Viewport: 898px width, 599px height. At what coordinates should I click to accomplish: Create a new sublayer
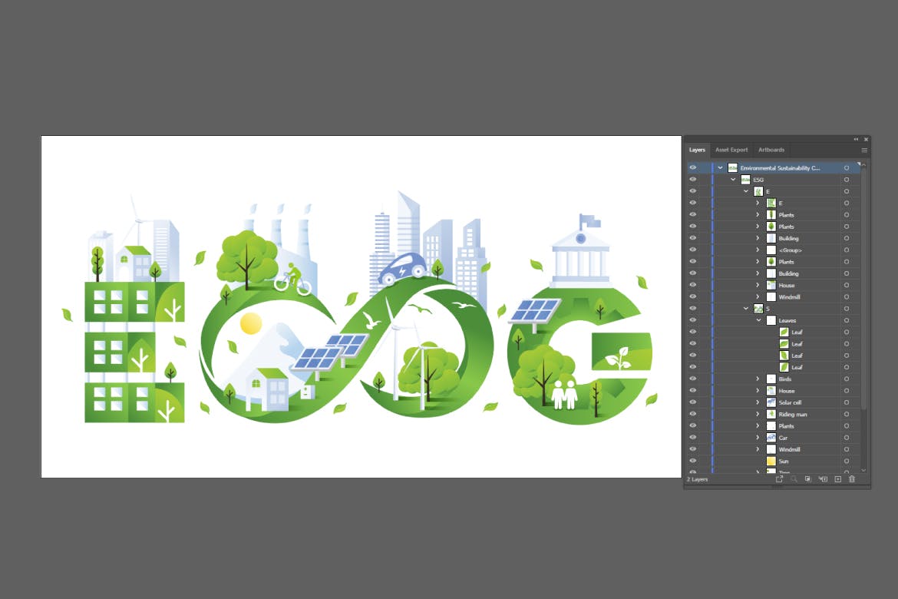click(824, 479)
